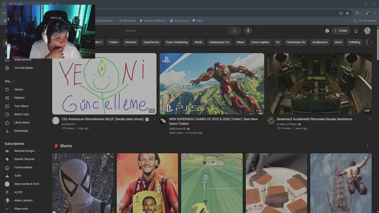Bookmark this page with the star icon
This screenshot has width=379, height=213.
pos(347,13)
